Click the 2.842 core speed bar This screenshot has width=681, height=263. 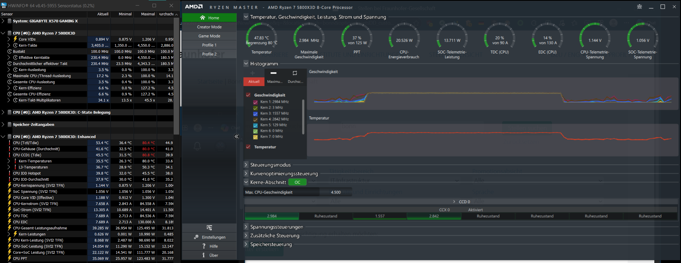[434, 216]
